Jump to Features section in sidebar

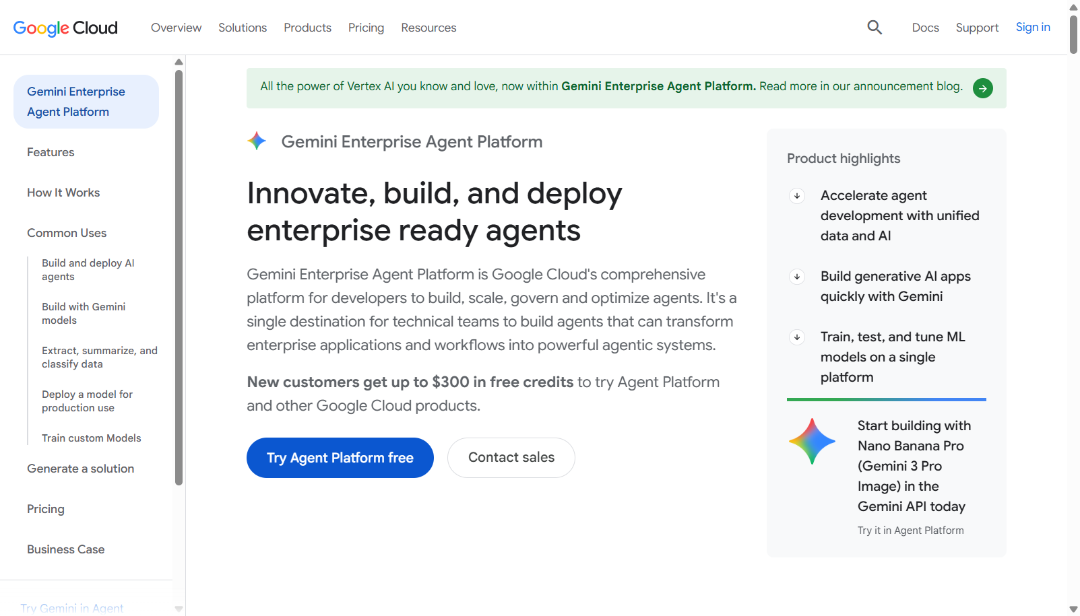(51, 152)
